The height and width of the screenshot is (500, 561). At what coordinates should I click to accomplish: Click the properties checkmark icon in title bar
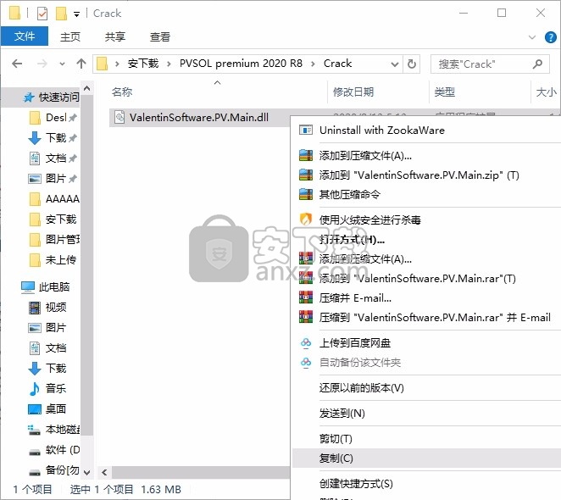click(x=42, y=14)
